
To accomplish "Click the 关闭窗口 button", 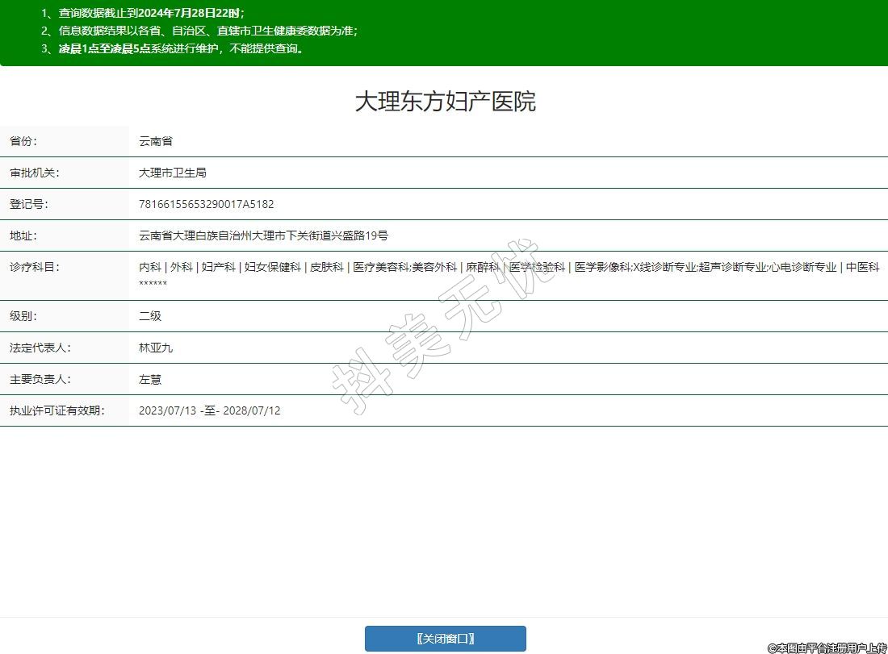I will [x=445, y=639].
